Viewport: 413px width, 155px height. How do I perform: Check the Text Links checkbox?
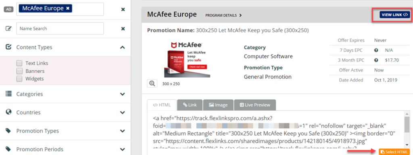[19, 63]
